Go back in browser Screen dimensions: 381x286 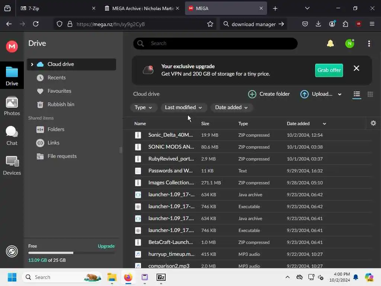(x=9, y=24)
